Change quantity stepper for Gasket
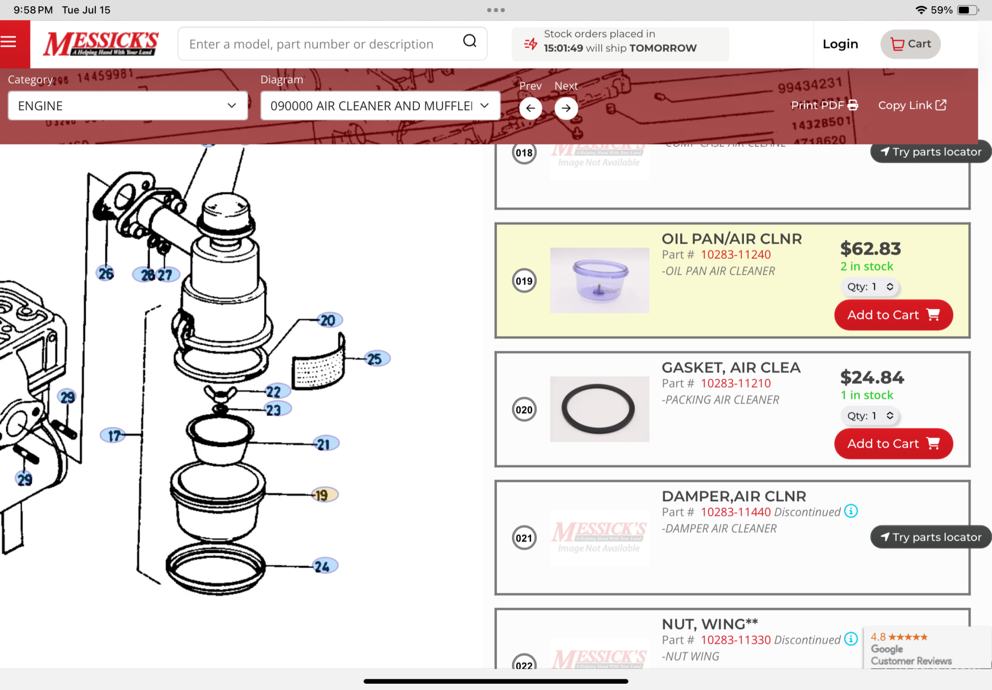992x690 pixels. tap(870, 416)
